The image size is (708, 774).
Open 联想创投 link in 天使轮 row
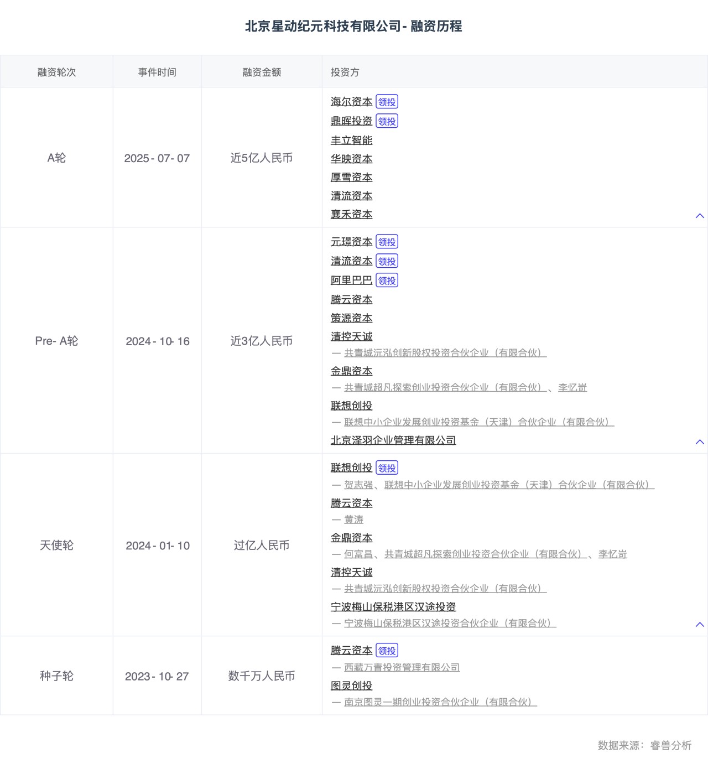point(351,467)
